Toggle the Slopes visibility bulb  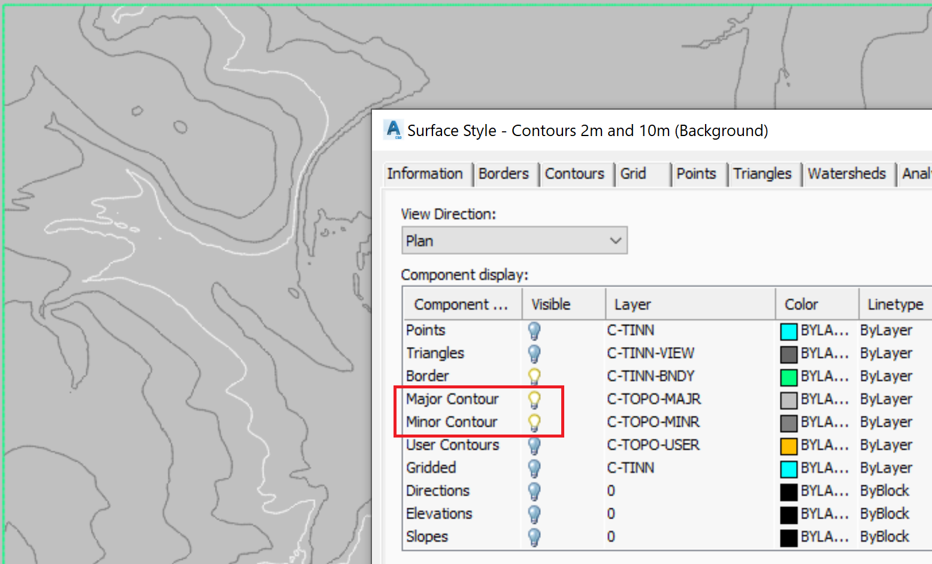[534, 537]
